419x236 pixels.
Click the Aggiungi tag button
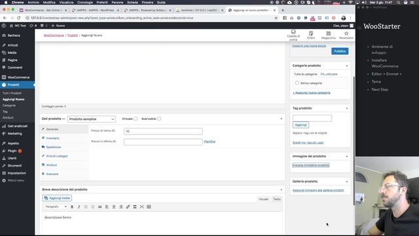pos(301,125)
